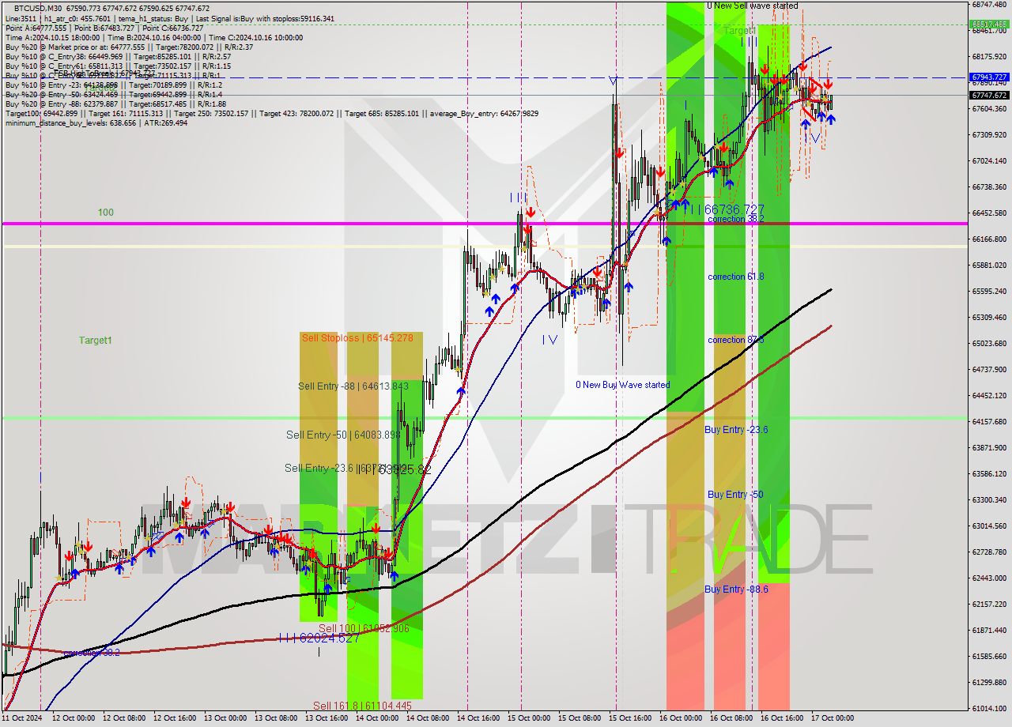Click the '13 Oct 08:00' time label
The width and height of the screenshot is (1012, 727).
[x=276, y=718]
